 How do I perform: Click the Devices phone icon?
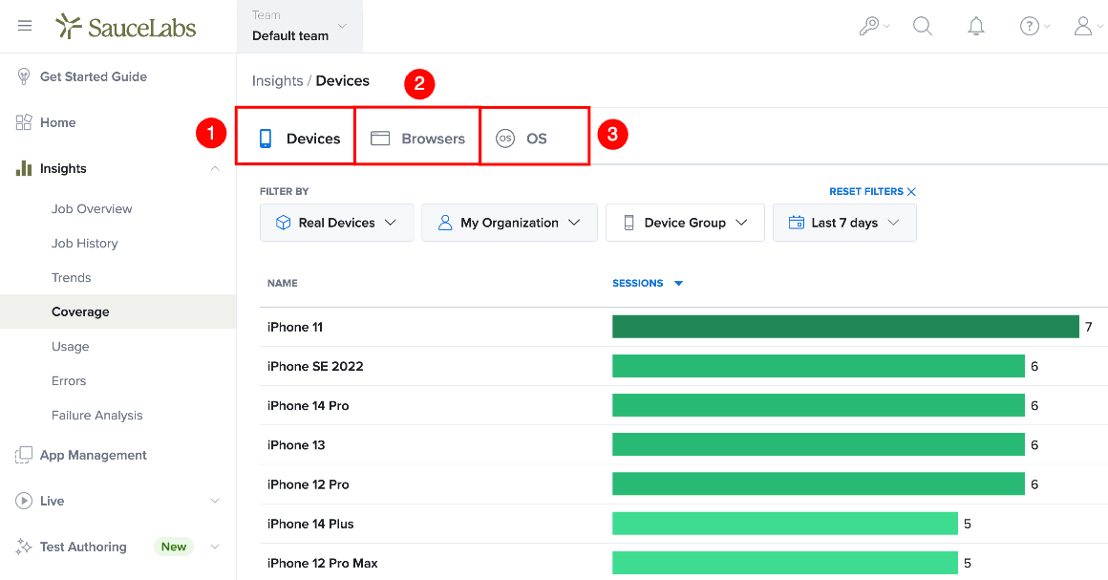point(265,138)
